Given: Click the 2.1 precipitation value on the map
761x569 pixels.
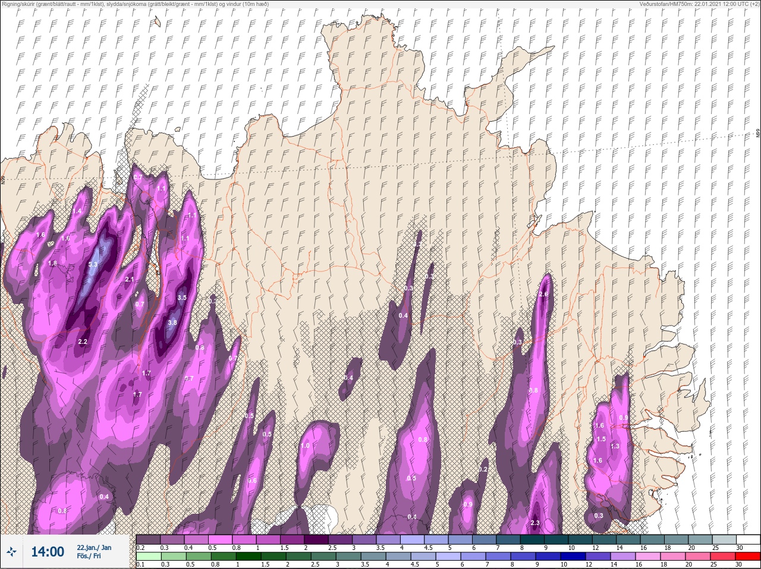Looking at the screenshot, I should pos(130,279).
